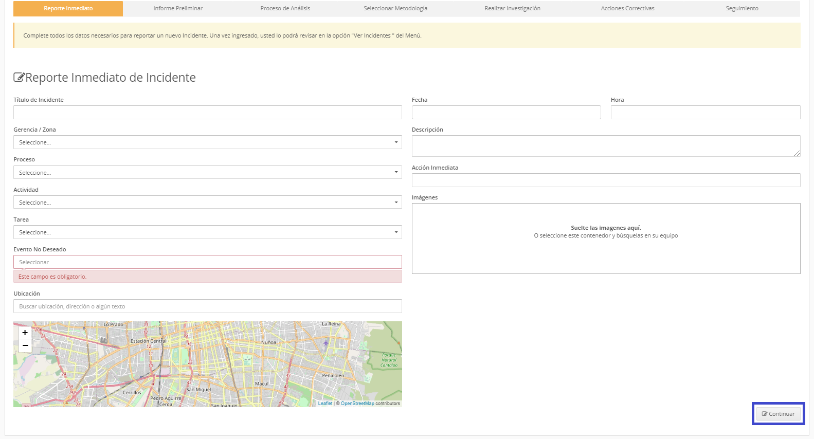814x439 pixels.
Task: Click the Continuar button
Action: (x=779, y=414)
